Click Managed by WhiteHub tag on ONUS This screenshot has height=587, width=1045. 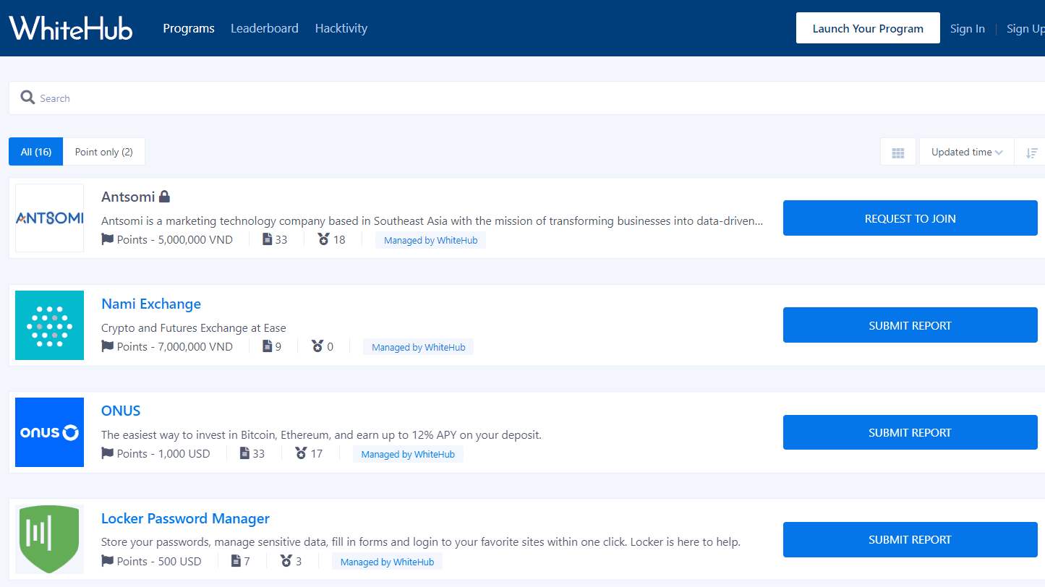tap(408, 454)
